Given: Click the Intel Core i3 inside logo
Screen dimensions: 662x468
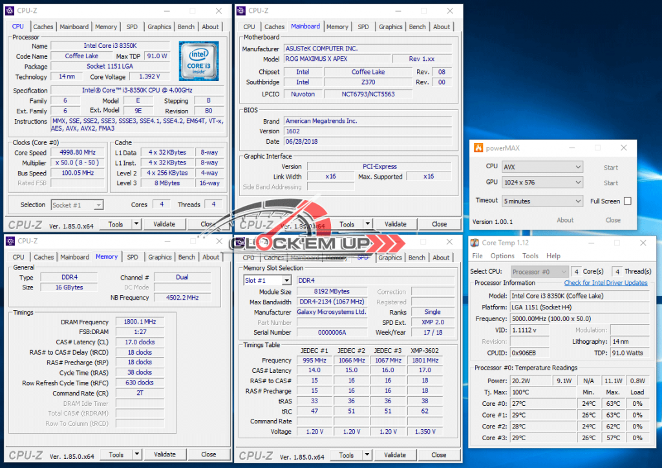Looking at the screenshot, I should point(198,61).
